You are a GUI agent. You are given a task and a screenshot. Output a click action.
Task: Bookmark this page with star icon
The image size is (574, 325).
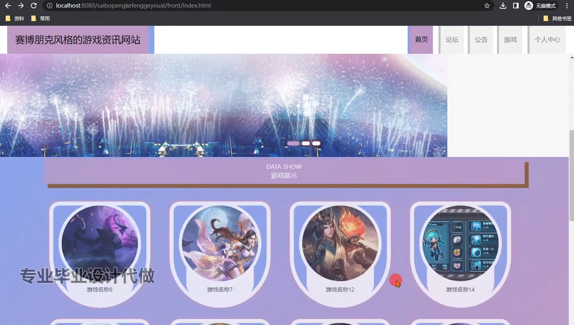click(487, 6)
